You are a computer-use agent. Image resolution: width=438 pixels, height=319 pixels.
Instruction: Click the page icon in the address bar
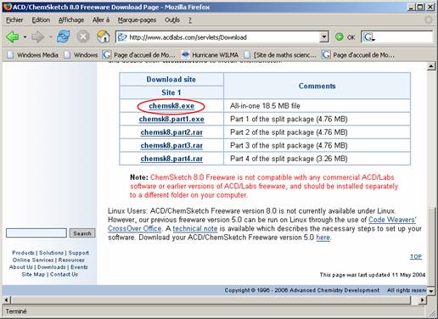[122, 37]
